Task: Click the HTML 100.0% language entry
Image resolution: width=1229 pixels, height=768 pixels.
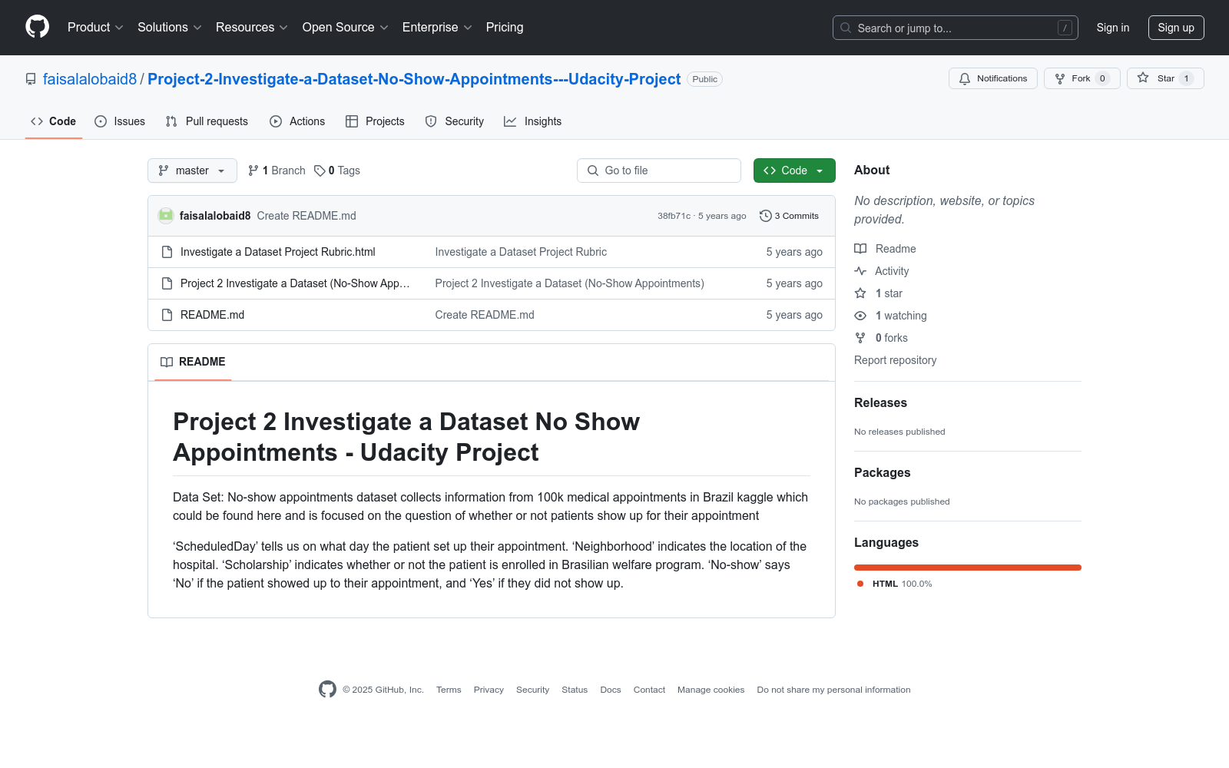Action: (895, 584)
